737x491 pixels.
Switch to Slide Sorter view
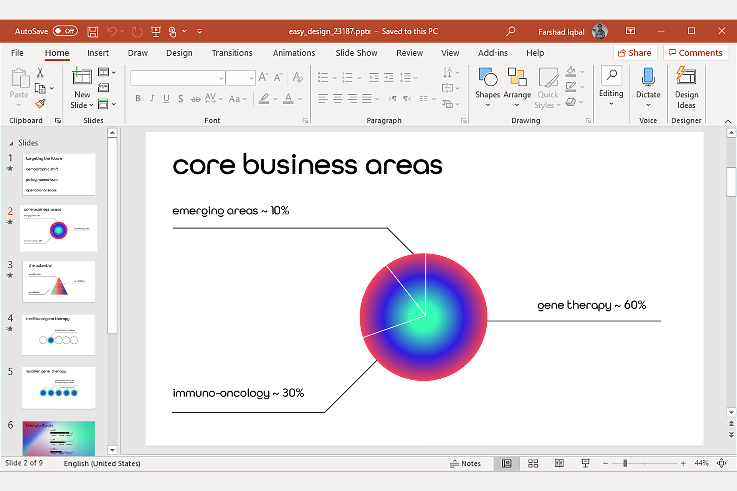click(533, 463)
